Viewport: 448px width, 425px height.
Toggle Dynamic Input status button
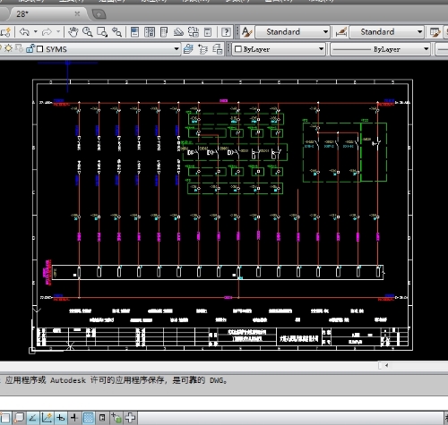pos(61,418)
